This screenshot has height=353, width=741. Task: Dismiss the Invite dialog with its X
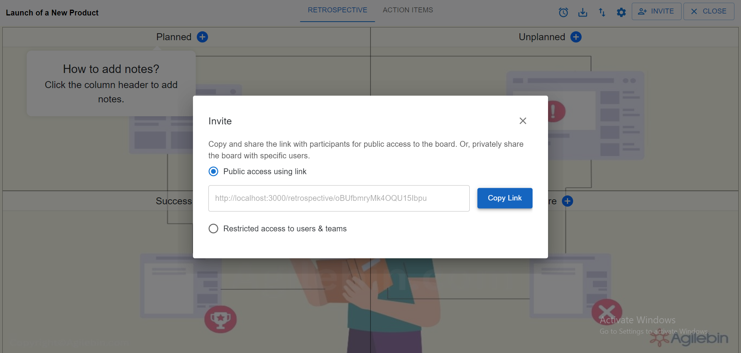[523, 120]
